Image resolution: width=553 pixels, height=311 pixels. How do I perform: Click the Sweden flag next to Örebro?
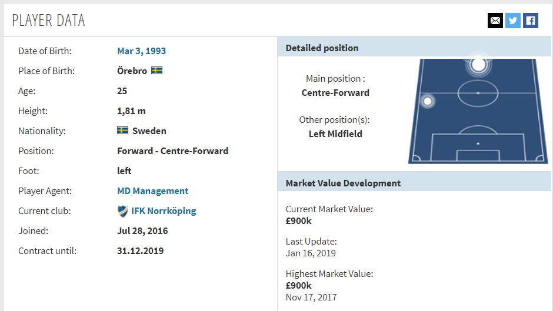(x=157, y=71)
